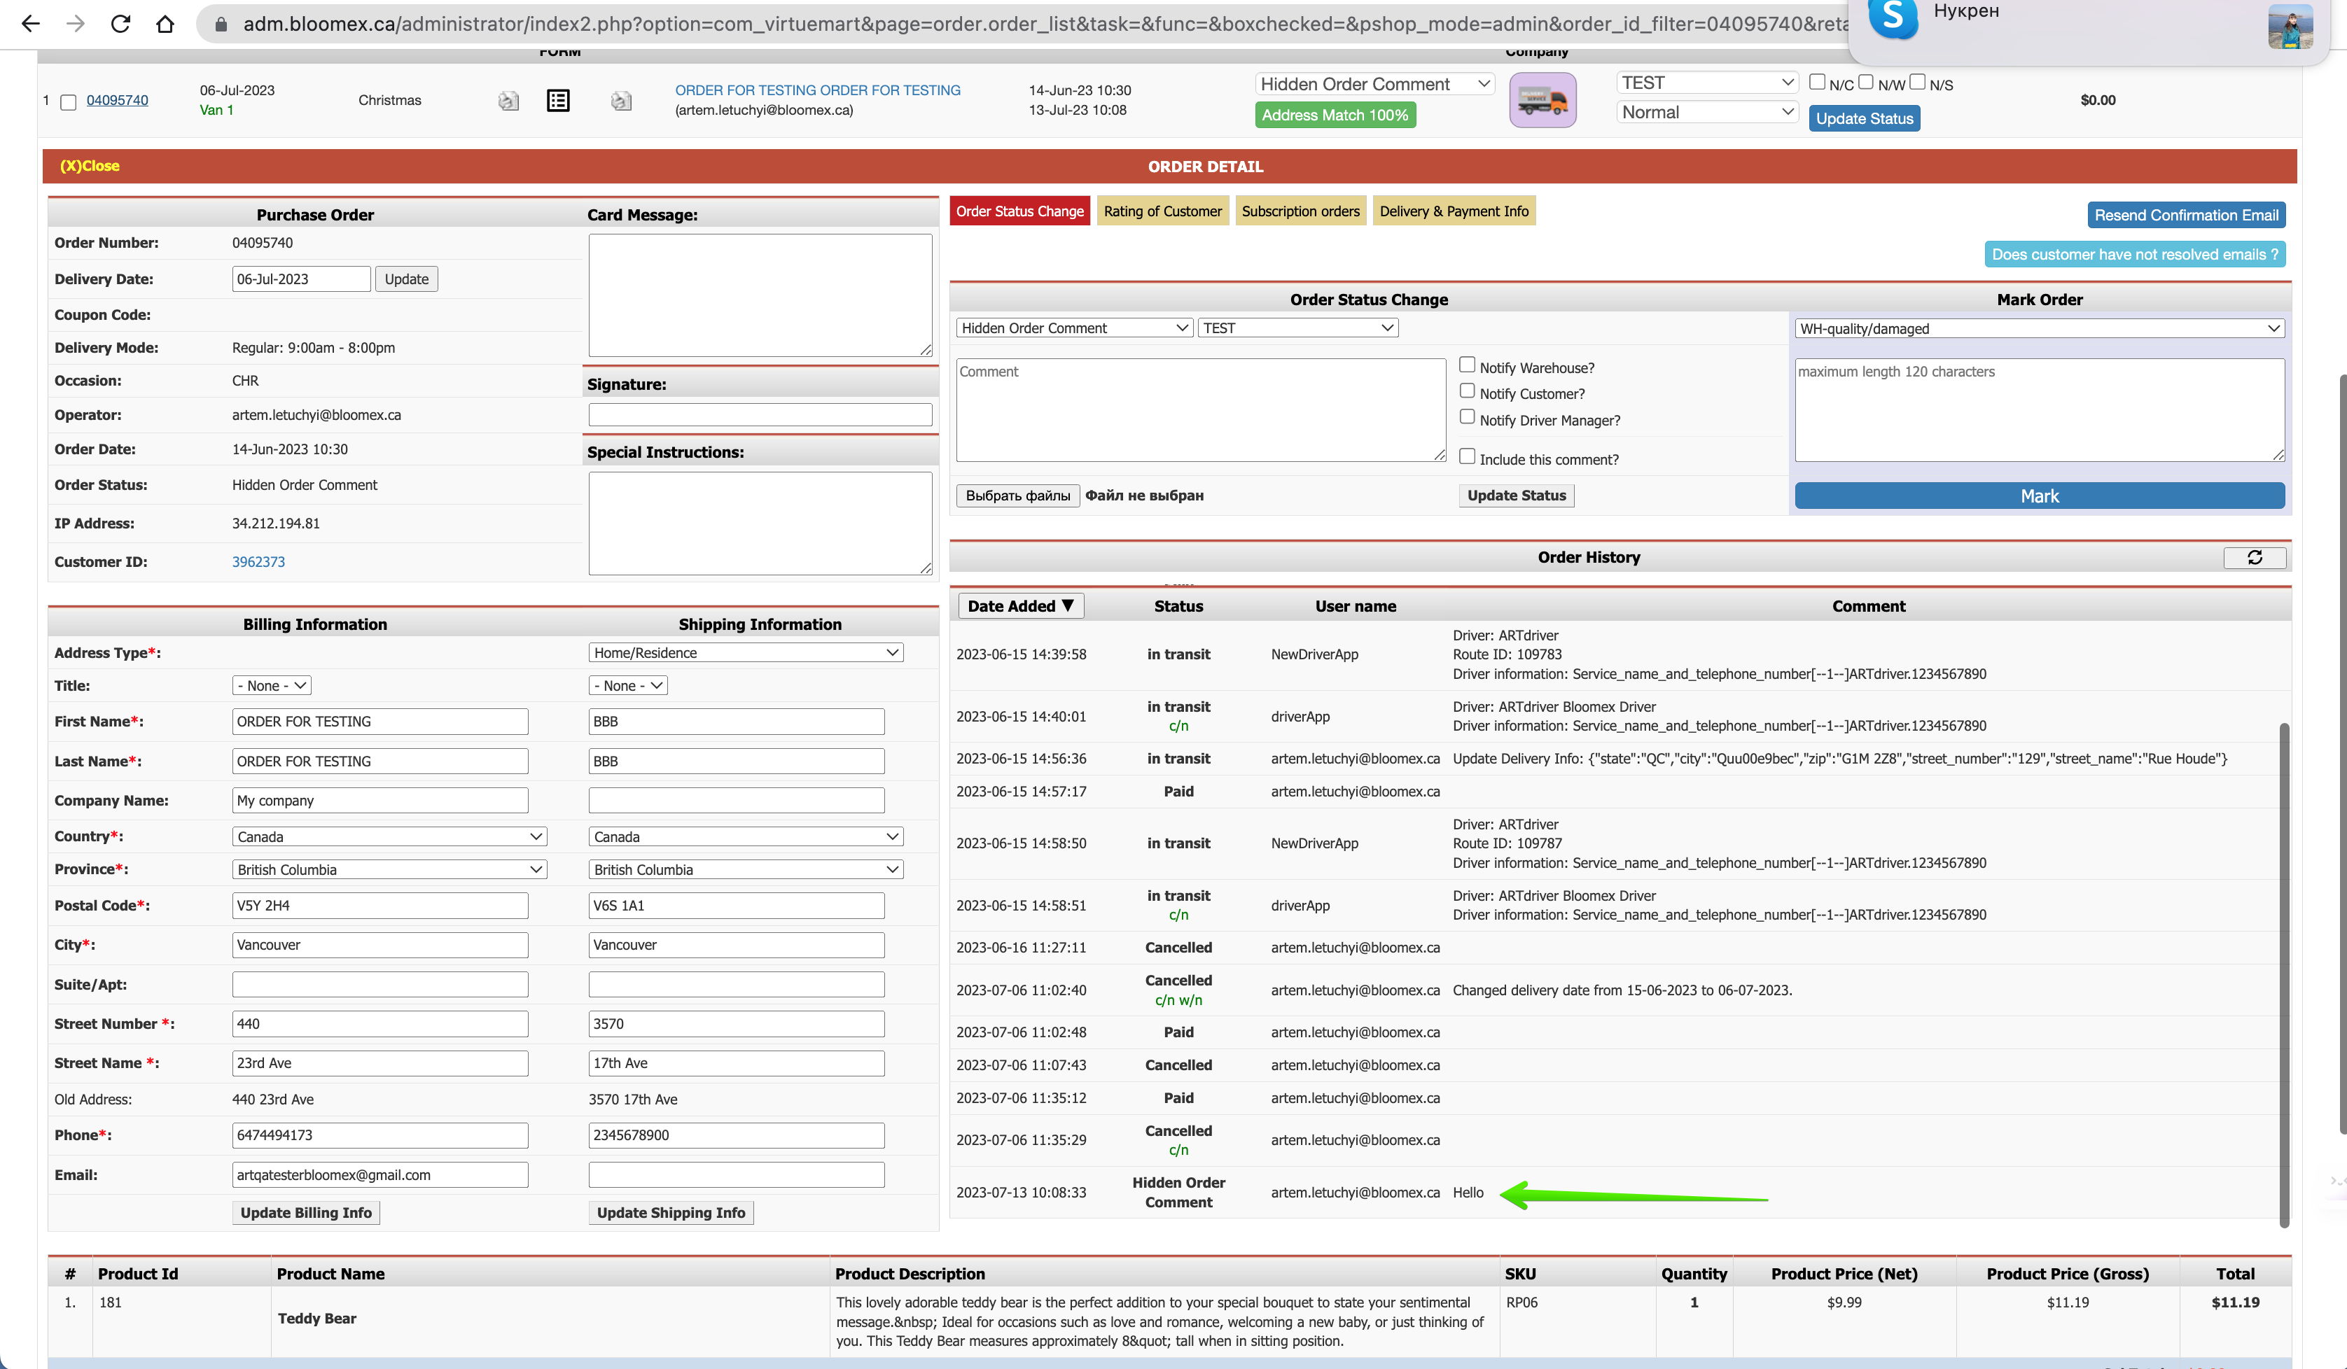Switch to Subscription orders tab
Screen dimensions: 2347x1369
pyautogui.click(x=1300, y=211)
